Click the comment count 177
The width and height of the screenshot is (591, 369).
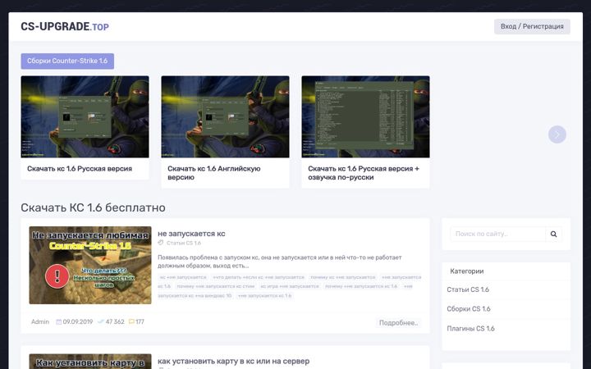(x=140, y=322)
